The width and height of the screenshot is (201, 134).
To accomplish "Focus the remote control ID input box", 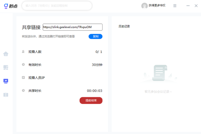I will point(57,6).
